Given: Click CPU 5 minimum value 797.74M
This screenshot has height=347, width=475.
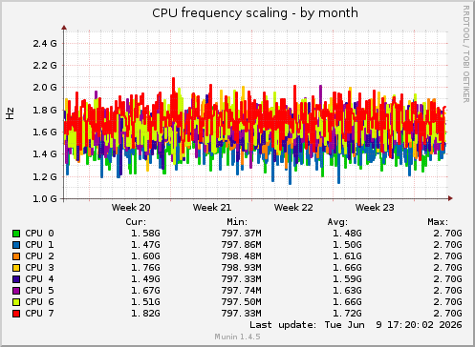Looking at the screenshot, I should pyautogui.click(x=241, y=291).
